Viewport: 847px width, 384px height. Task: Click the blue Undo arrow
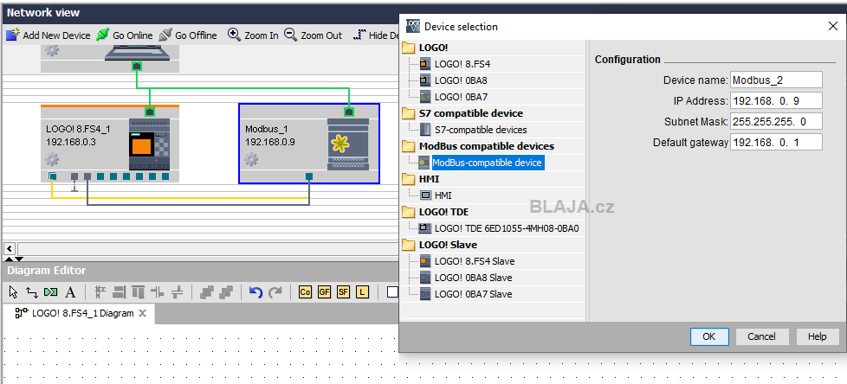tap(255, 292)
